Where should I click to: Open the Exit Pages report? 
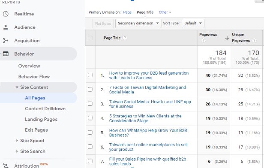36,130
